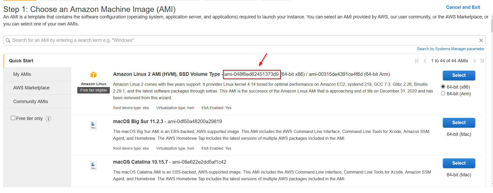Click the macOS Big Sur 11.2.3 title
This screenshot has width=493, height=193.
(x=138, y=122)
